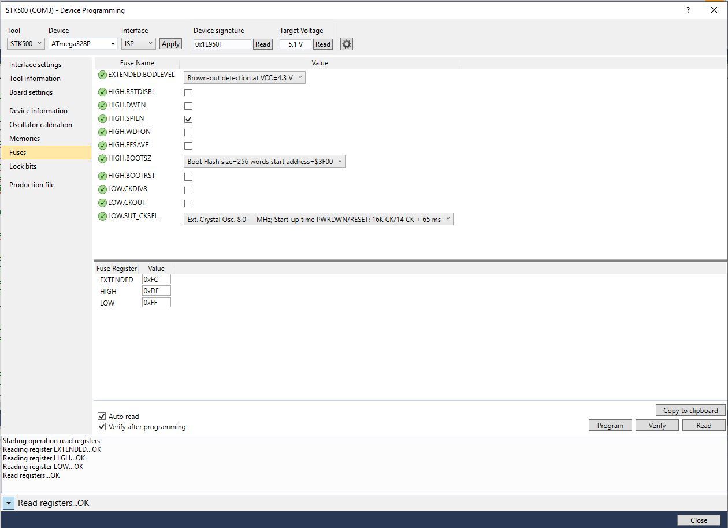Click green check icon beside HIGH.RSTDISBL
728x528 pixels.
102,92
